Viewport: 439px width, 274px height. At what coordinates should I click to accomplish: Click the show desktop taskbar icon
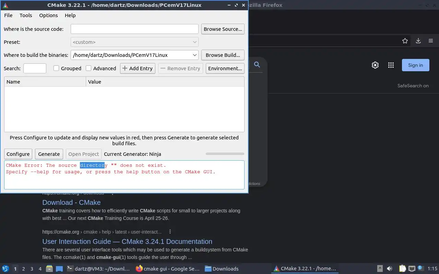(x=59, y=269)
